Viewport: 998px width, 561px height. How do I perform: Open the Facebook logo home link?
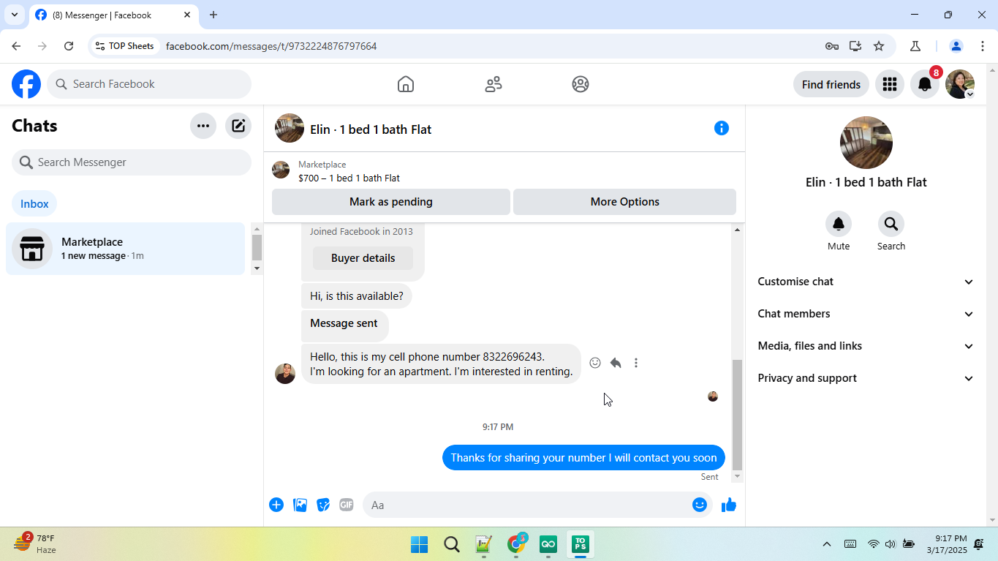click(x=26, y=84)
